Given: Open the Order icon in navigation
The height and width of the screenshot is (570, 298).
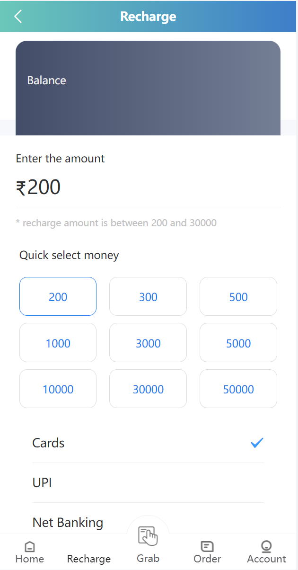Looking at the screenshot, I should click(x=207, y=547).
